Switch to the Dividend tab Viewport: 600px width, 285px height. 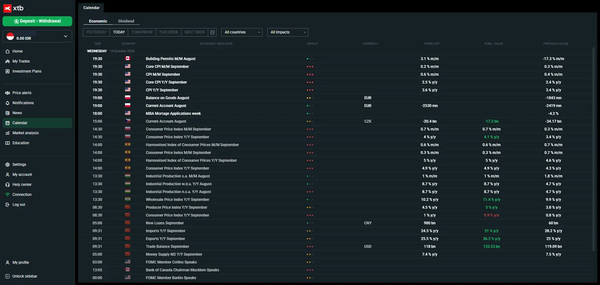(x=126, y=21)
